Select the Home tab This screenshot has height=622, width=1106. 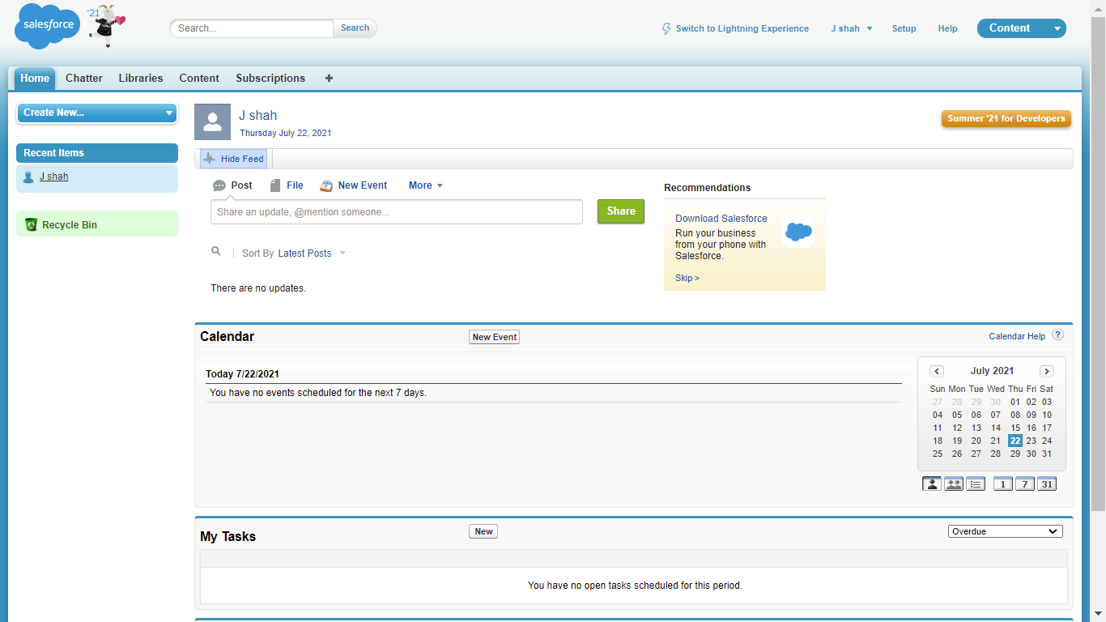pyautogui.click(x=35, y=79)
